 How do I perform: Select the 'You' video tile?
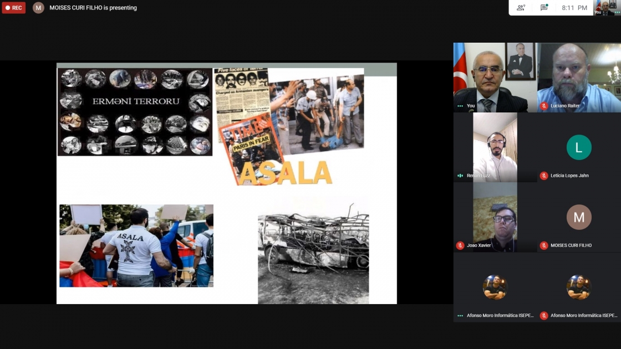495,77
